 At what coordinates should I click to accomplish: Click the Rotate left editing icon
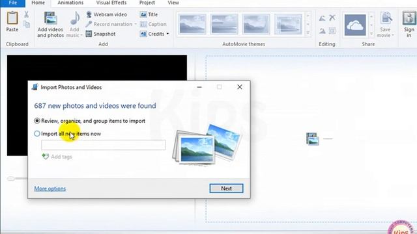point(323,18)
